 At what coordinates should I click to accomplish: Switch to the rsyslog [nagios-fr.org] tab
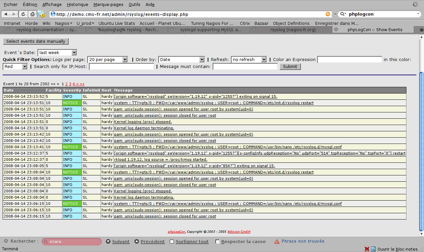293,30
